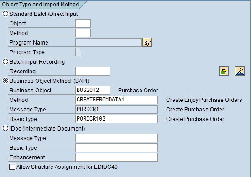Click the person landscape picture icon
This screenshot has height=177, width=251.
[x=240, y=71]
